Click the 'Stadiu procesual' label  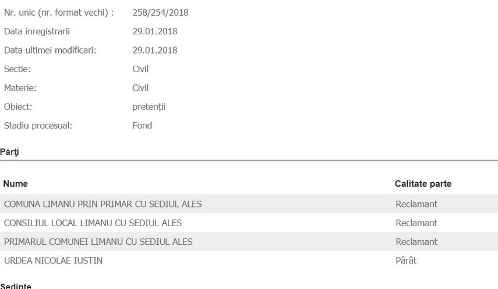38,125
